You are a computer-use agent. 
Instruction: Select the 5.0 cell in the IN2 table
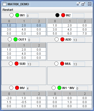[x=55, y=34]
